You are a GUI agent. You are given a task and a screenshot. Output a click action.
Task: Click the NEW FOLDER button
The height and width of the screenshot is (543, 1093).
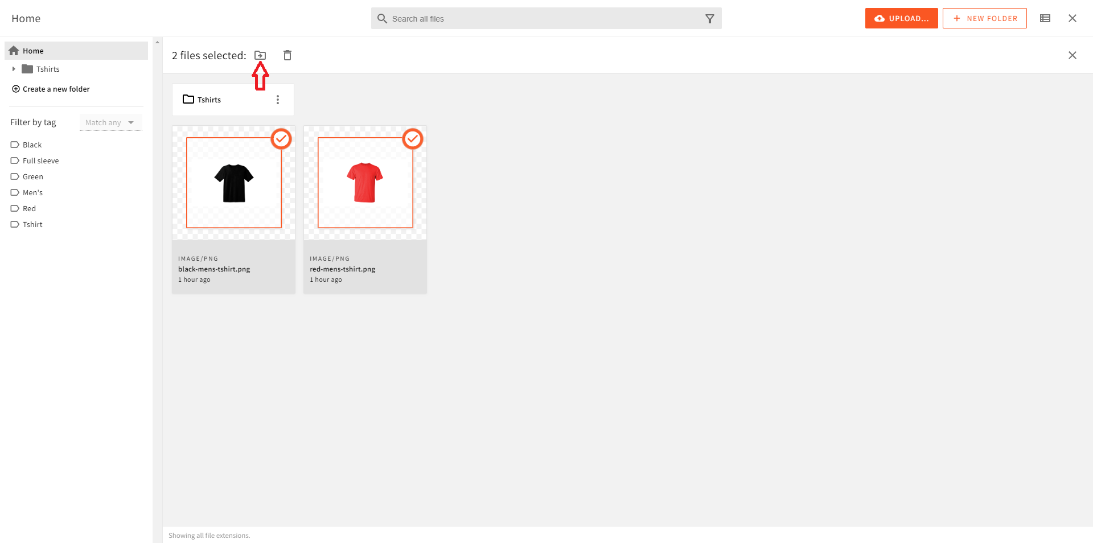(984, 18)
